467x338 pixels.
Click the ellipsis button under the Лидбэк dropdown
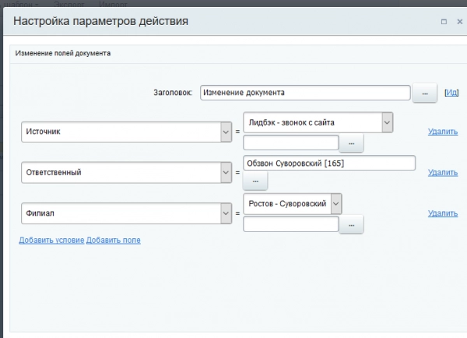point(352,143)
